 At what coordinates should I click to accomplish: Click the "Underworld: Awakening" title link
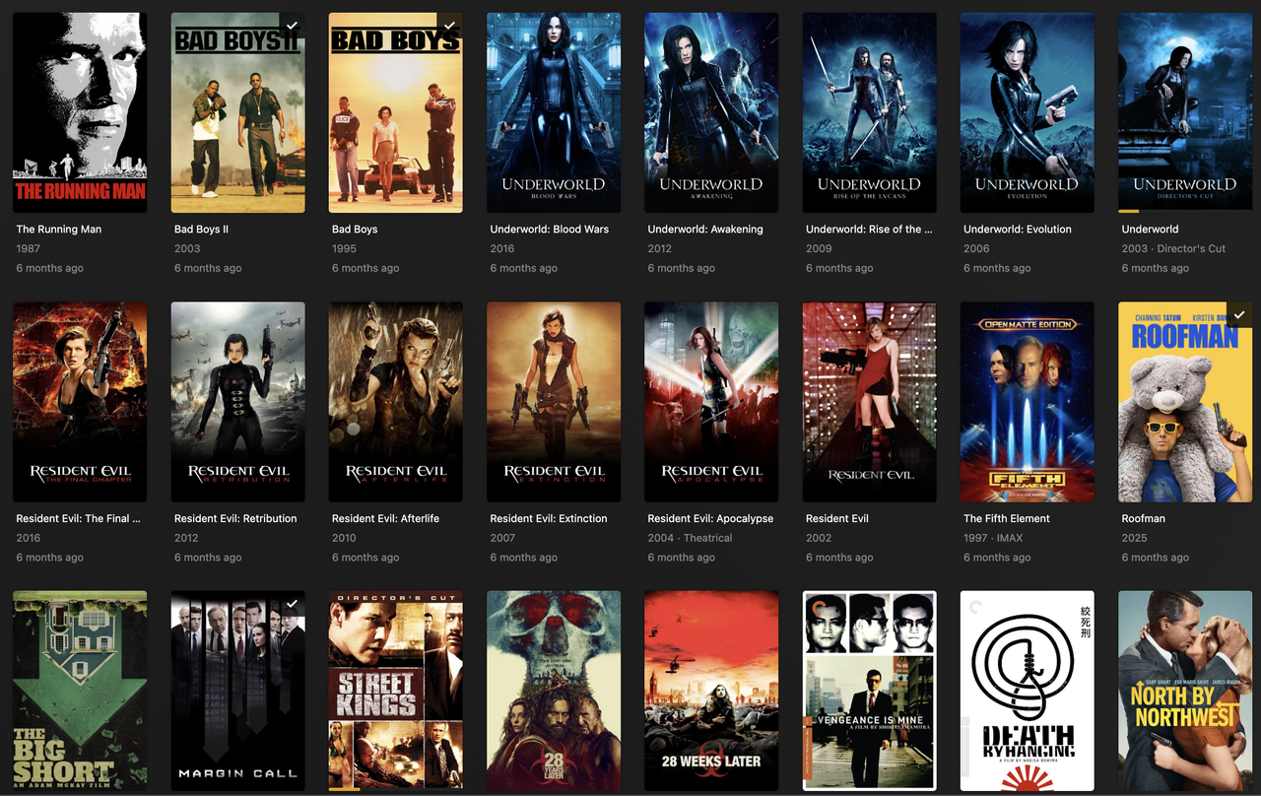pos(705,230)
